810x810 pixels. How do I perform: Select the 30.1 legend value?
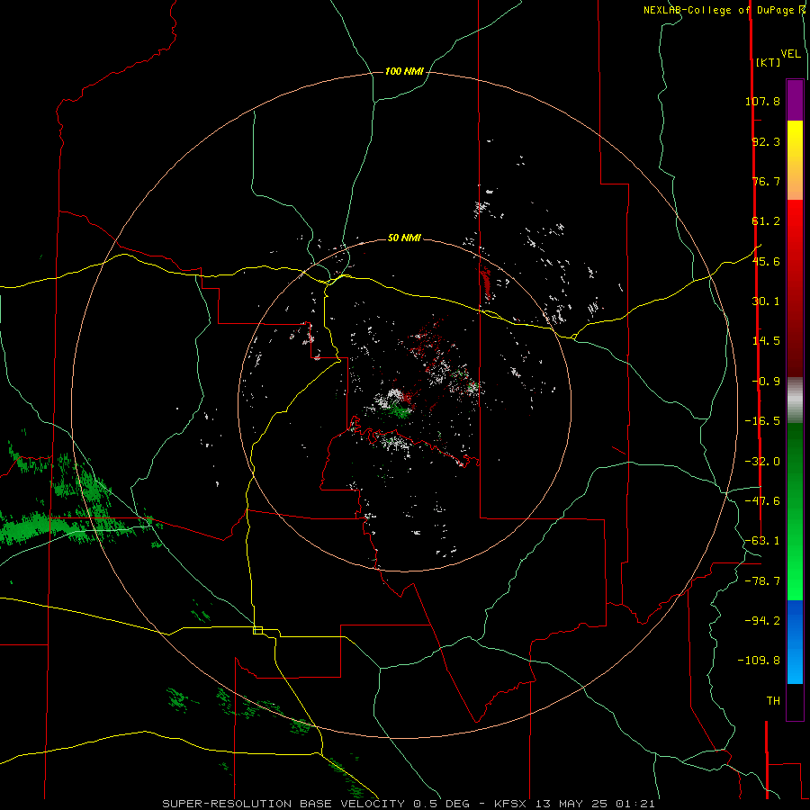[766, 301]
